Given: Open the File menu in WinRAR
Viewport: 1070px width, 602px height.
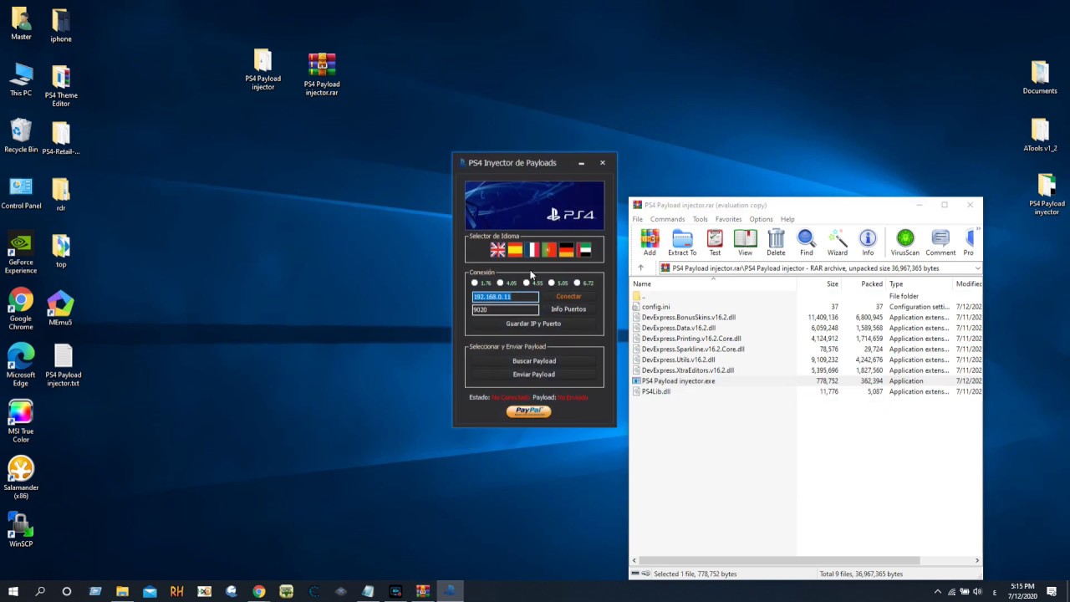Looking at the screenshot, I should coord(638,219).
